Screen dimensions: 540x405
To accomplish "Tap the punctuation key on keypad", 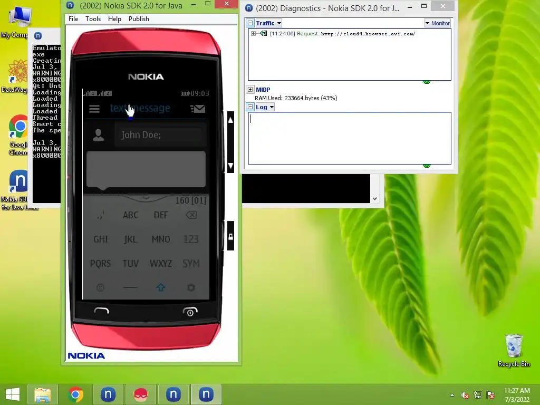I will coord(101,215).
